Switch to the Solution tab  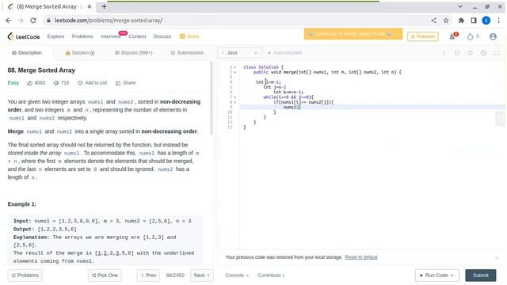click(80, 53)
